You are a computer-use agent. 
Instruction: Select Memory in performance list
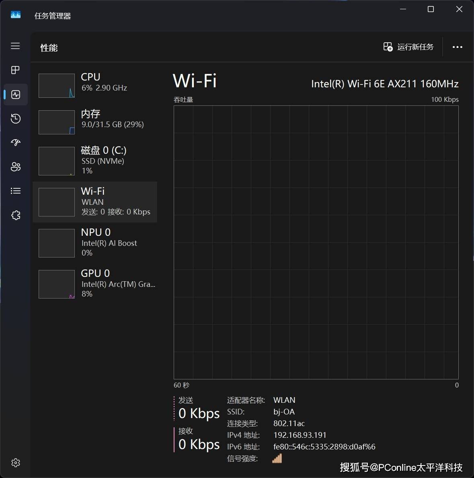95,122
